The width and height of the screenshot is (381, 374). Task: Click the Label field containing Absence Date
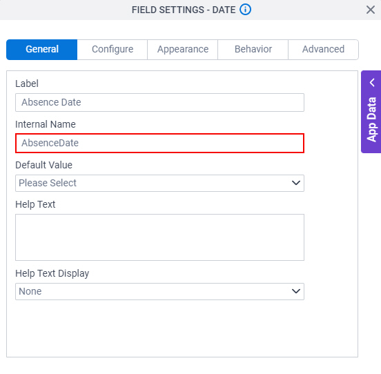pos(159,103)
